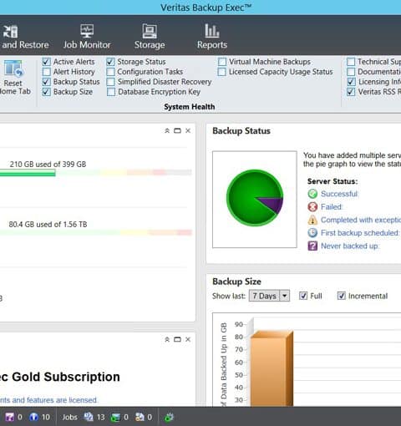The width and height of the screenshot is (401, 426).
Task: Click the Backup and Restore arrows icon
Action: [10, 31]
